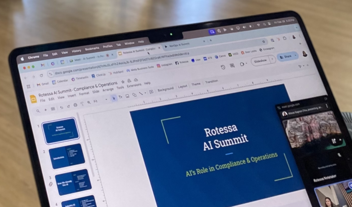Viewport: 352px width, 207px height.
Task: Click the volume icon in menu bar
Action: [x=244, y=27]
